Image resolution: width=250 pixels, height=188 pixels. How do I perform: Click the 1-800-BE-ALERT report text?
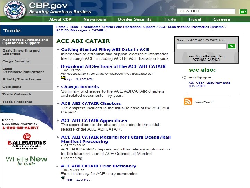tap(20, 128)
